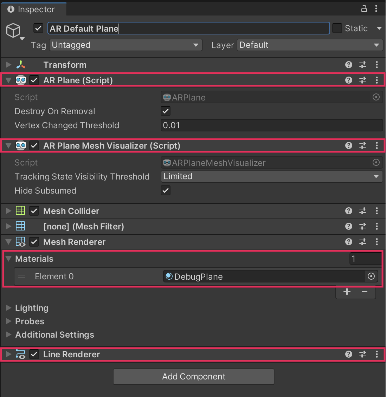Click the Vertex Changed Threshold field

pyautogui.click(x=272, y=125)
